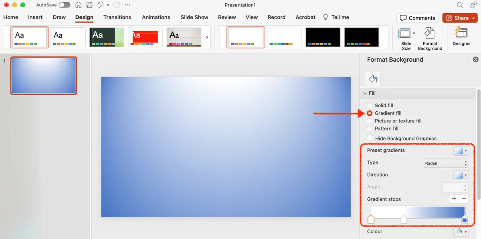
Task: Undo the last action
Action: pos(101,5)
